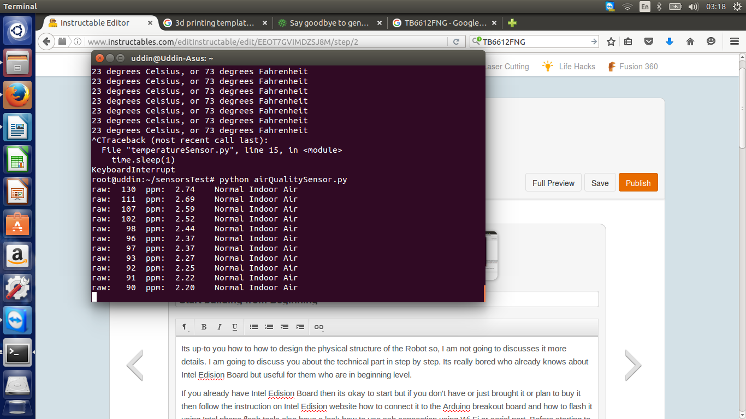The width and height of the screenshot is (746, 419).
Task: Open the paragraph format dropdown
Action: point(186,327)
